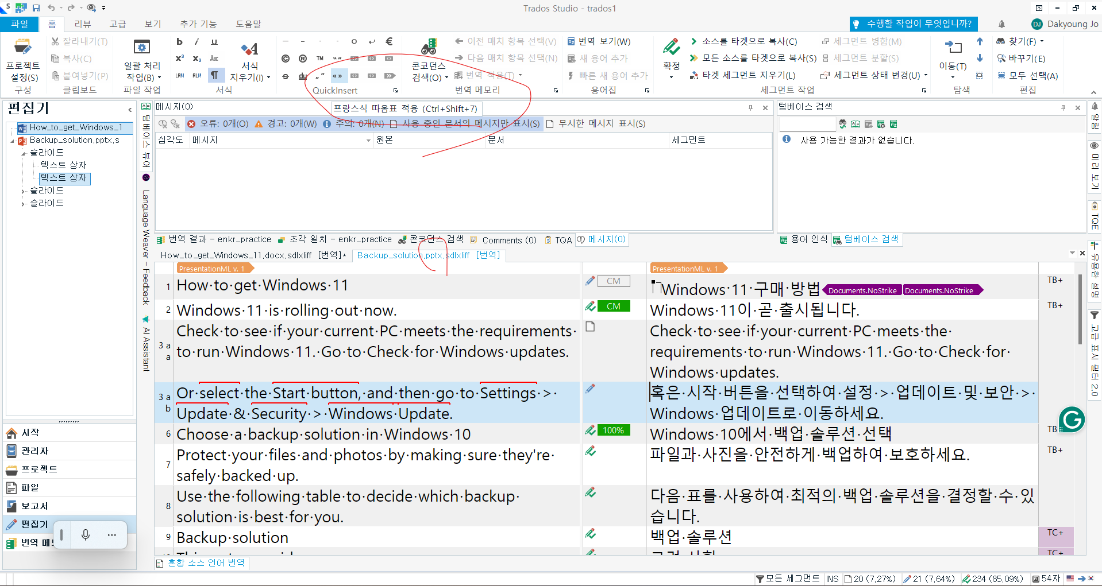The width and height of the screenshot is (1102, 586).
Task: Clear target segment (타겟 세그먼트 지우기)
Action: point(742,75)
